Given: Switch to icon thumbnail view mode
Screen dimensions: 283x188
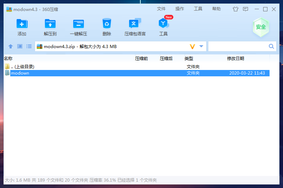Looking at the screenshot, I should click(x=20, y=46).
